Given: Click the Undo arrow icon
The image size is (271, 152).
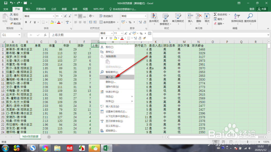Looking at the screenshot, I should point(11,3).
